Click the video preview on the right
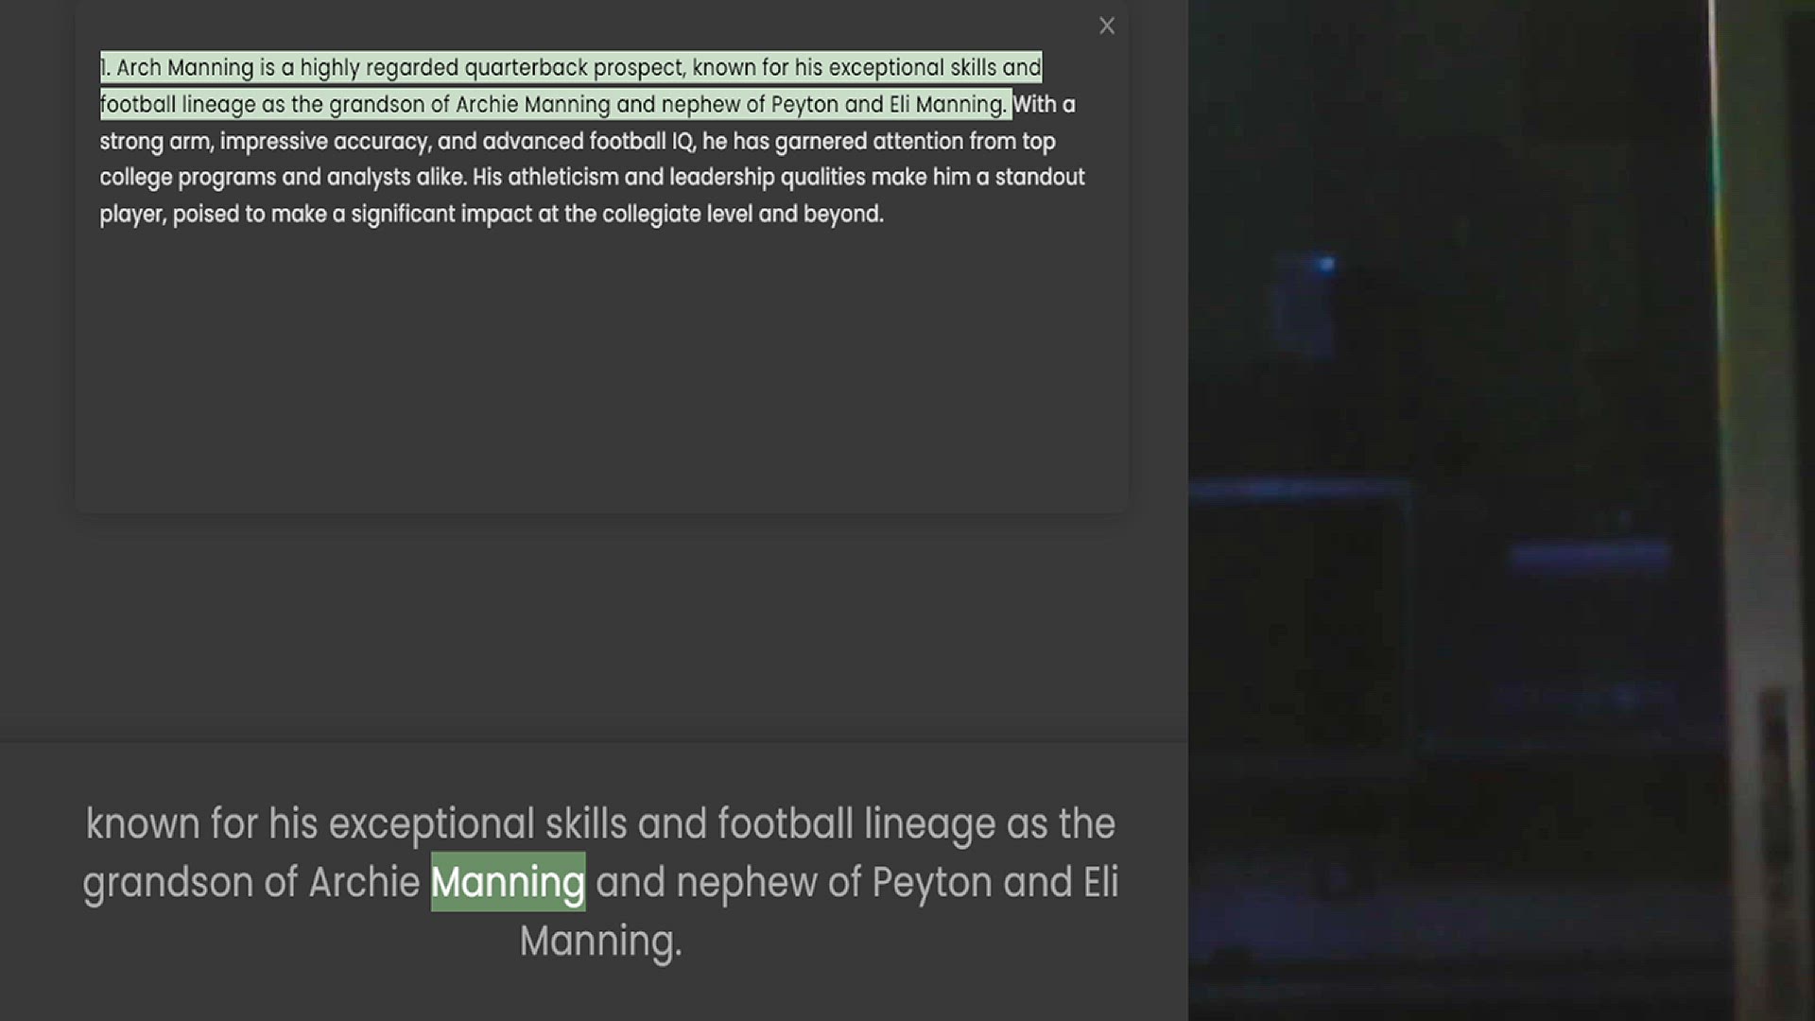This screenshot has width=1815, height=1021. (x=1501, y=510)
